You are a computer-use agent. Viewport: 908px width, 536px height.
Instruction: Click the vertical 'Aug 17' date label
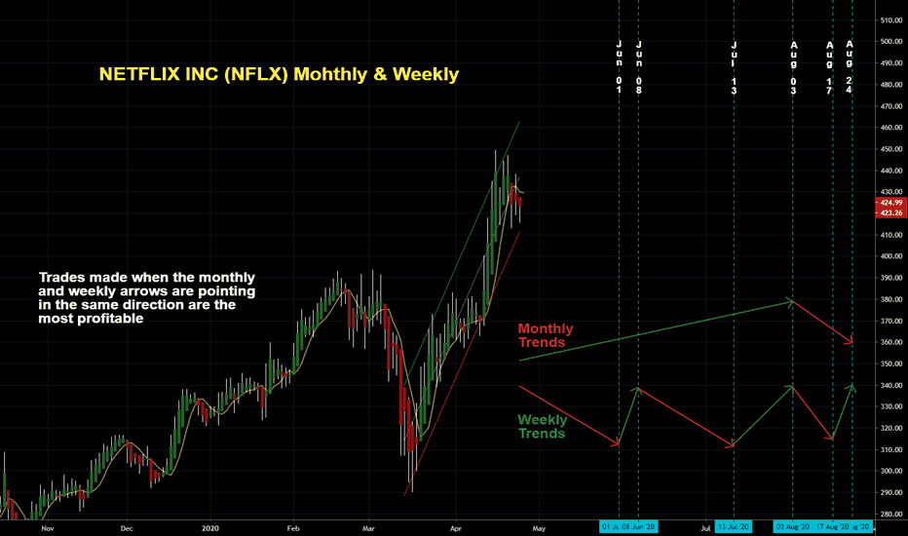click(829, 68)
